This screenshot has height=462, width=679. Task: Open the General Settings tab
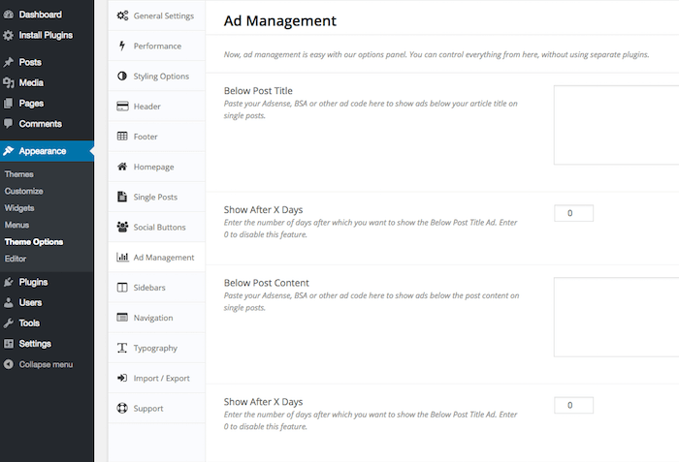pos(157,15)
